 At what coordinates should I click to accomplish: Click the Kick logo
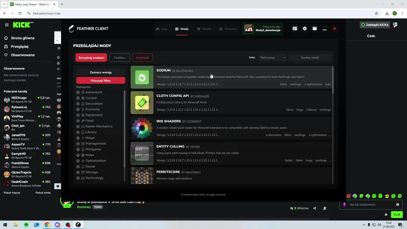23,25
